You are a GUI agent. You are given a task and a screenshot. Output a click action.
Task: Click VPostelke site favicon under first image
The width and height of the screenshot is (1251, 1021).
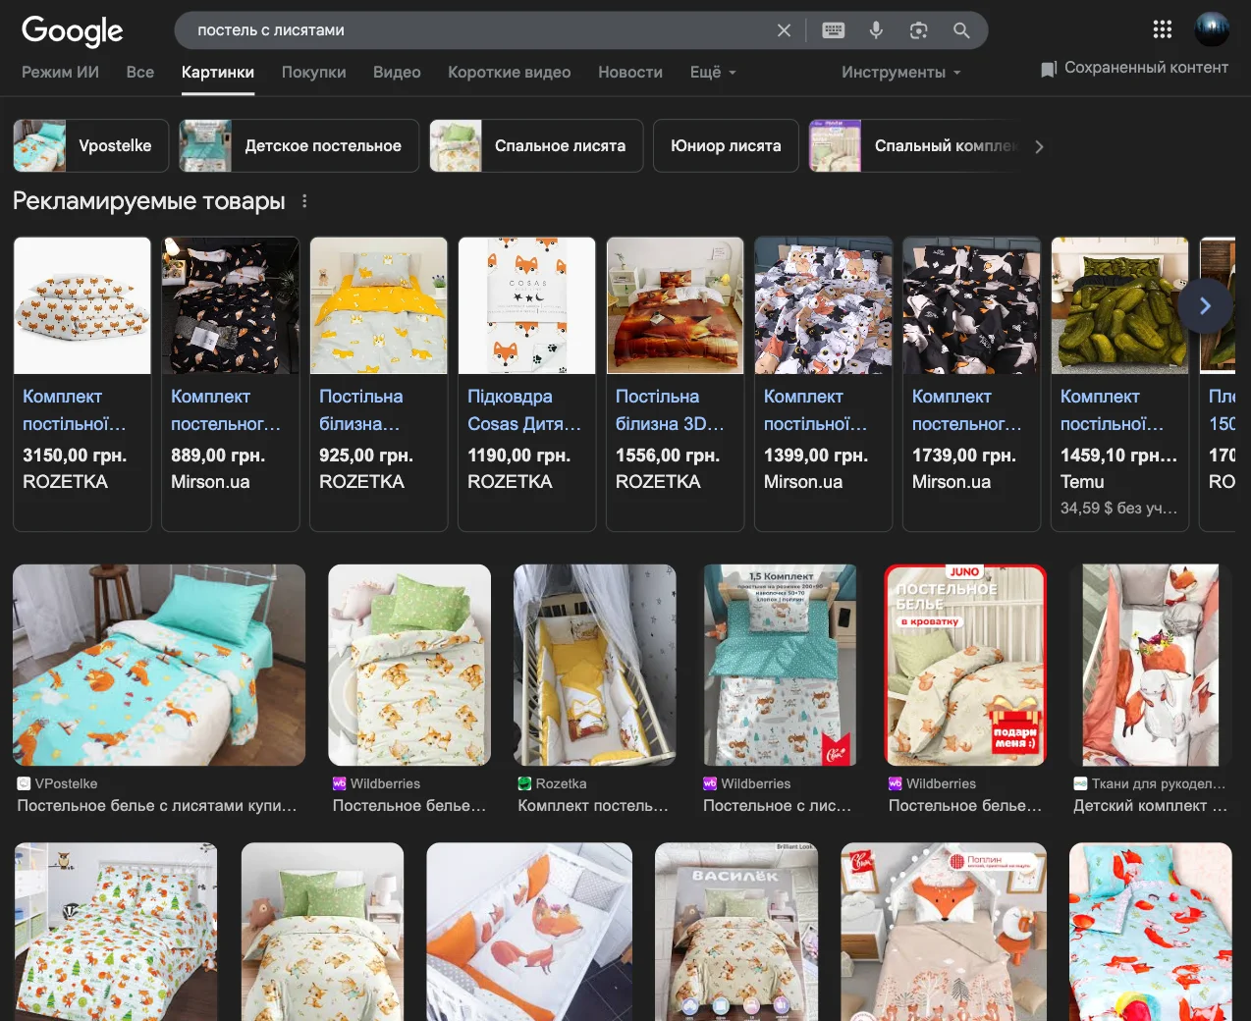coord(25,783)
